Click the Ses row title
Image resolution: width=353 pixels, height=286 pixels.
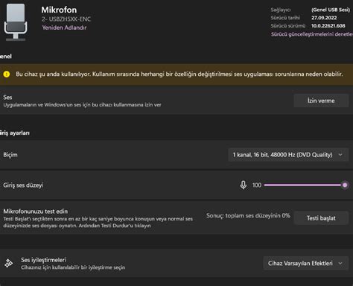(x=7, y=98)
